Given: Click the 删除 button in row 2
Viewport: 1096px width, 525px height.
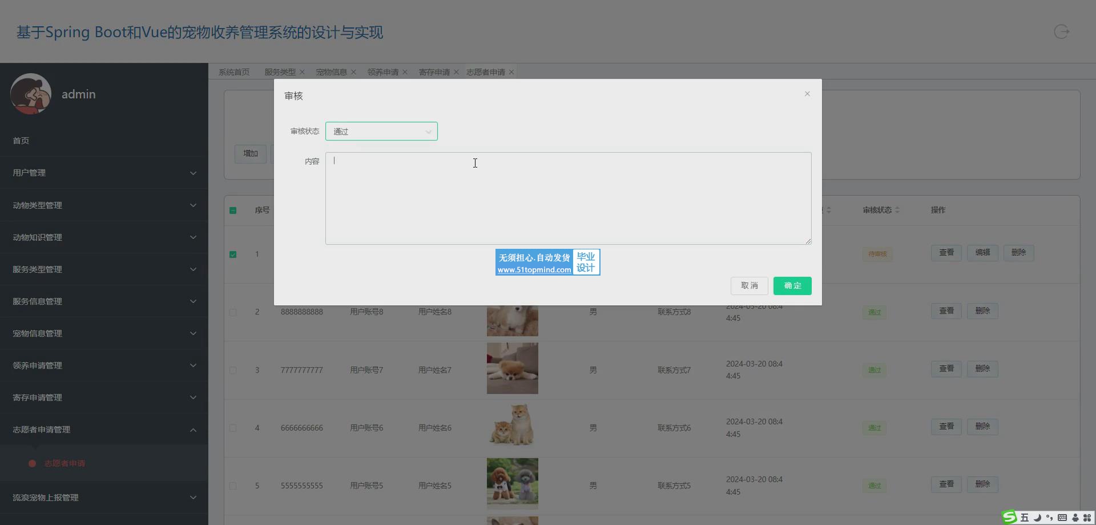Looking at the screenshot, I should [982, 311].
